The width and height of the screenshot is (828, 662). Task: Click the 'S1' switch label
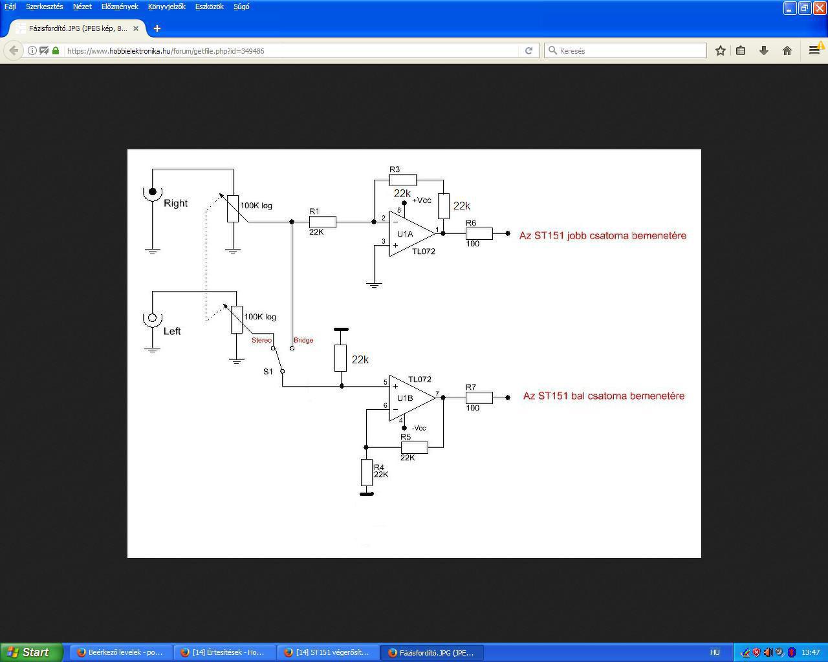click(268, 372)
